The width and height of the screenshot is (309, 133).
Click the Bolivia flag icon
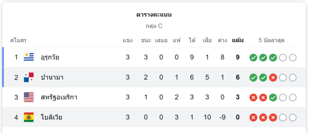tap(29, 117)
